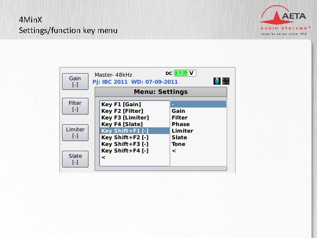Click the Master- 48kHz status text
The width and height of the screenshot is (317, 238).
pyautogui.click(x=114, y=75)
